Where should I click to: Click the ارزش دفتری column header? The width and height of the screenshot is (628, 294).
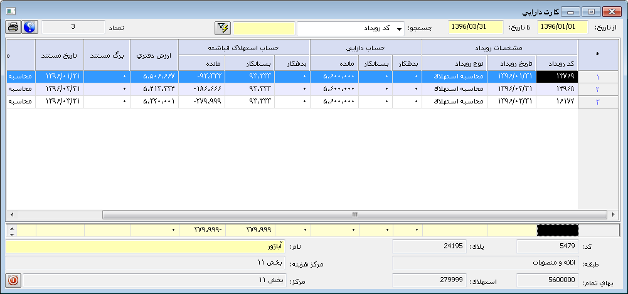(x=154, y=55)
